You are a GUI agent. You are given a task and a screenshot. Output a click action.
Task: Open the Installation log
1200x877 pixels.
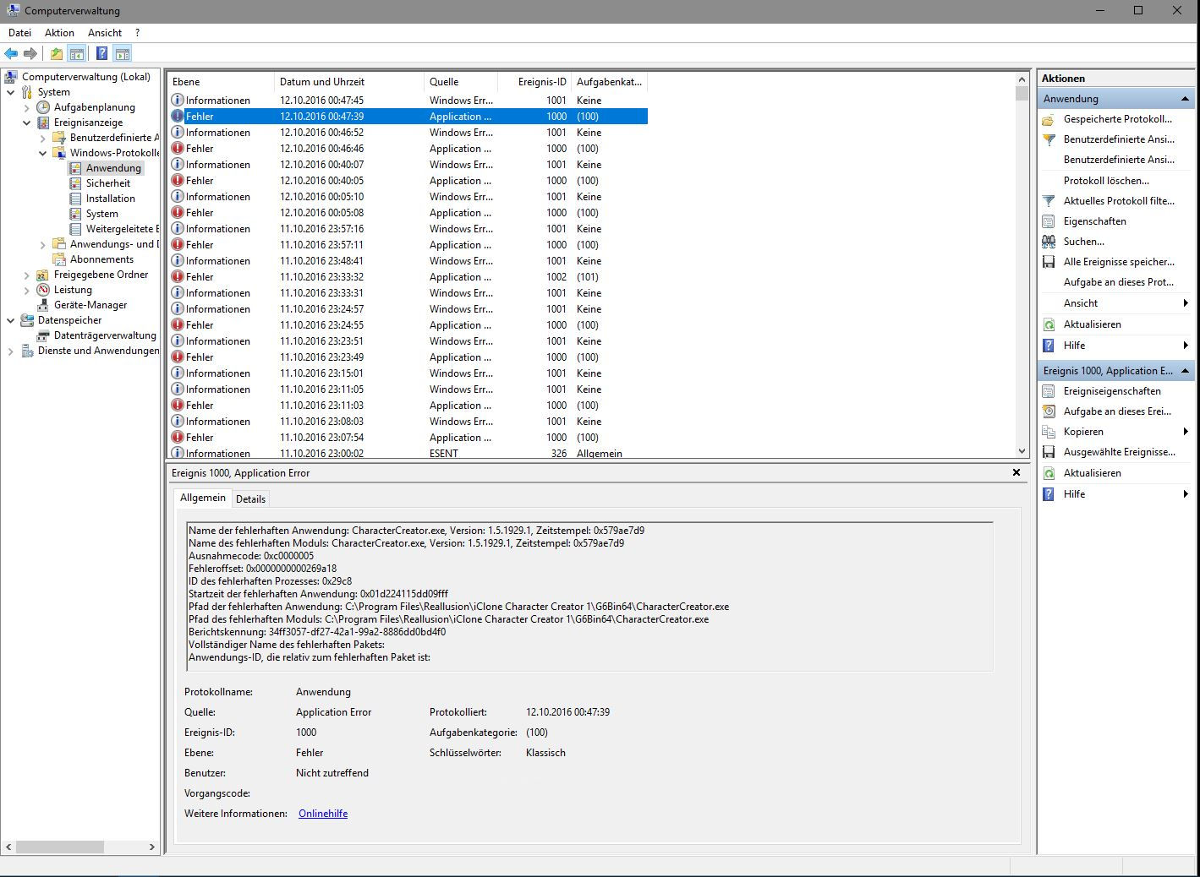click(111, 199)
